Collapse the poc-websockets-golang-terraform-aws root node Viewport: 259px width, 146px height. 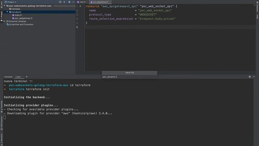pos(4,6)
